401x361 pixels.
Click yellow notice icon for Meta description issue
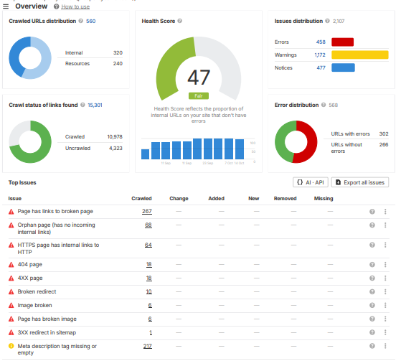[x=11, y=346]
